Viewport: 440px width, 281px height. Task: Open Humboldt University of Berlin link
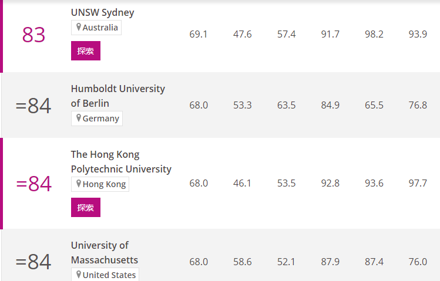[x=118, y=96]
